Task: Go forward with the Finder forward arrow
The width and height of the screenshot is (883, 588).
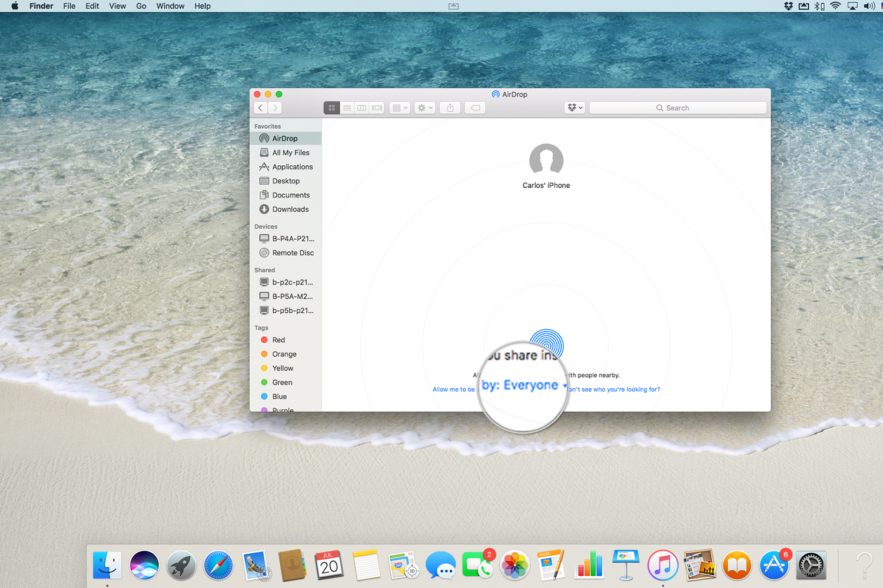Action: point(275,108)
